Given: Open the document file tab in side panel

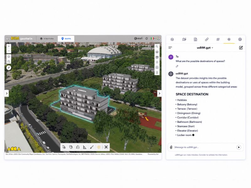Looking at the screenshot, I should point(195,39).
